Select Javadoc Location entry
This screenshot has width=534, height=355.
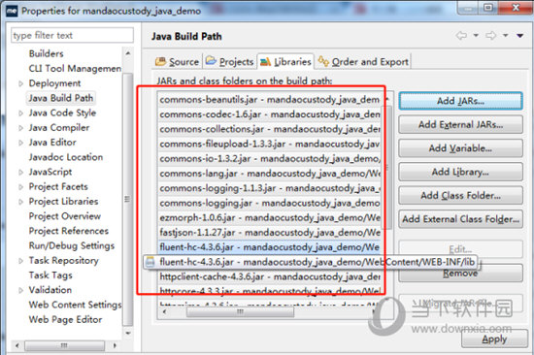(x=66, y=157)
